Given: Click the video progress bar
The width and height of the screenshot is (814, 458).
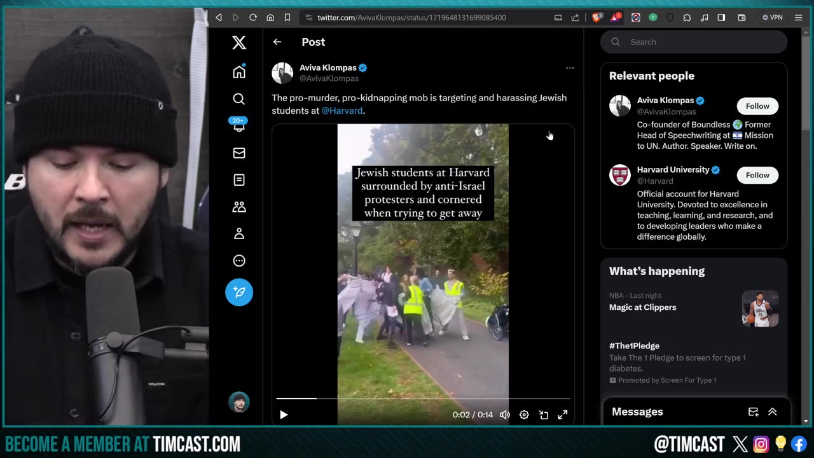Looking at the screenshot, I should (423, 399).
